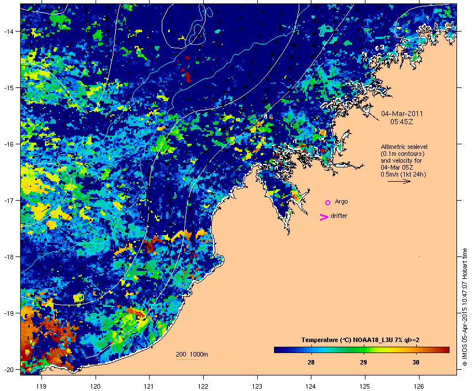Click longitude axis label '126'

(419, 386)
